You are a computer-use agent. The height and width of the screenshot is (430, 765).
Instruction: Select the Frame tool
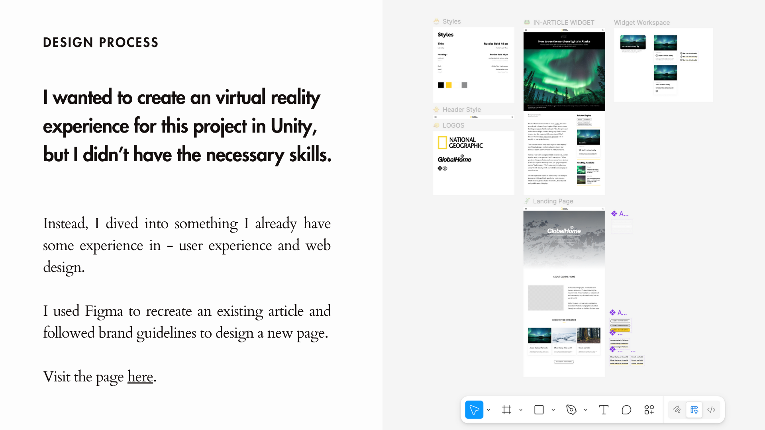[506, 410]
